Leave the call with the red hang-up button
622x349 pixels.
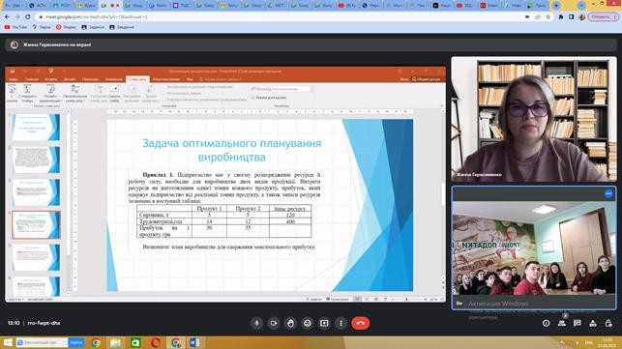(360, 323)
